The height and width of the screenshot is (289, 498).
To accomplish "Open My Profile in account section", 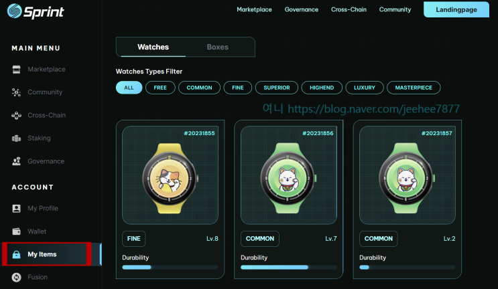I will click(43, 208).
